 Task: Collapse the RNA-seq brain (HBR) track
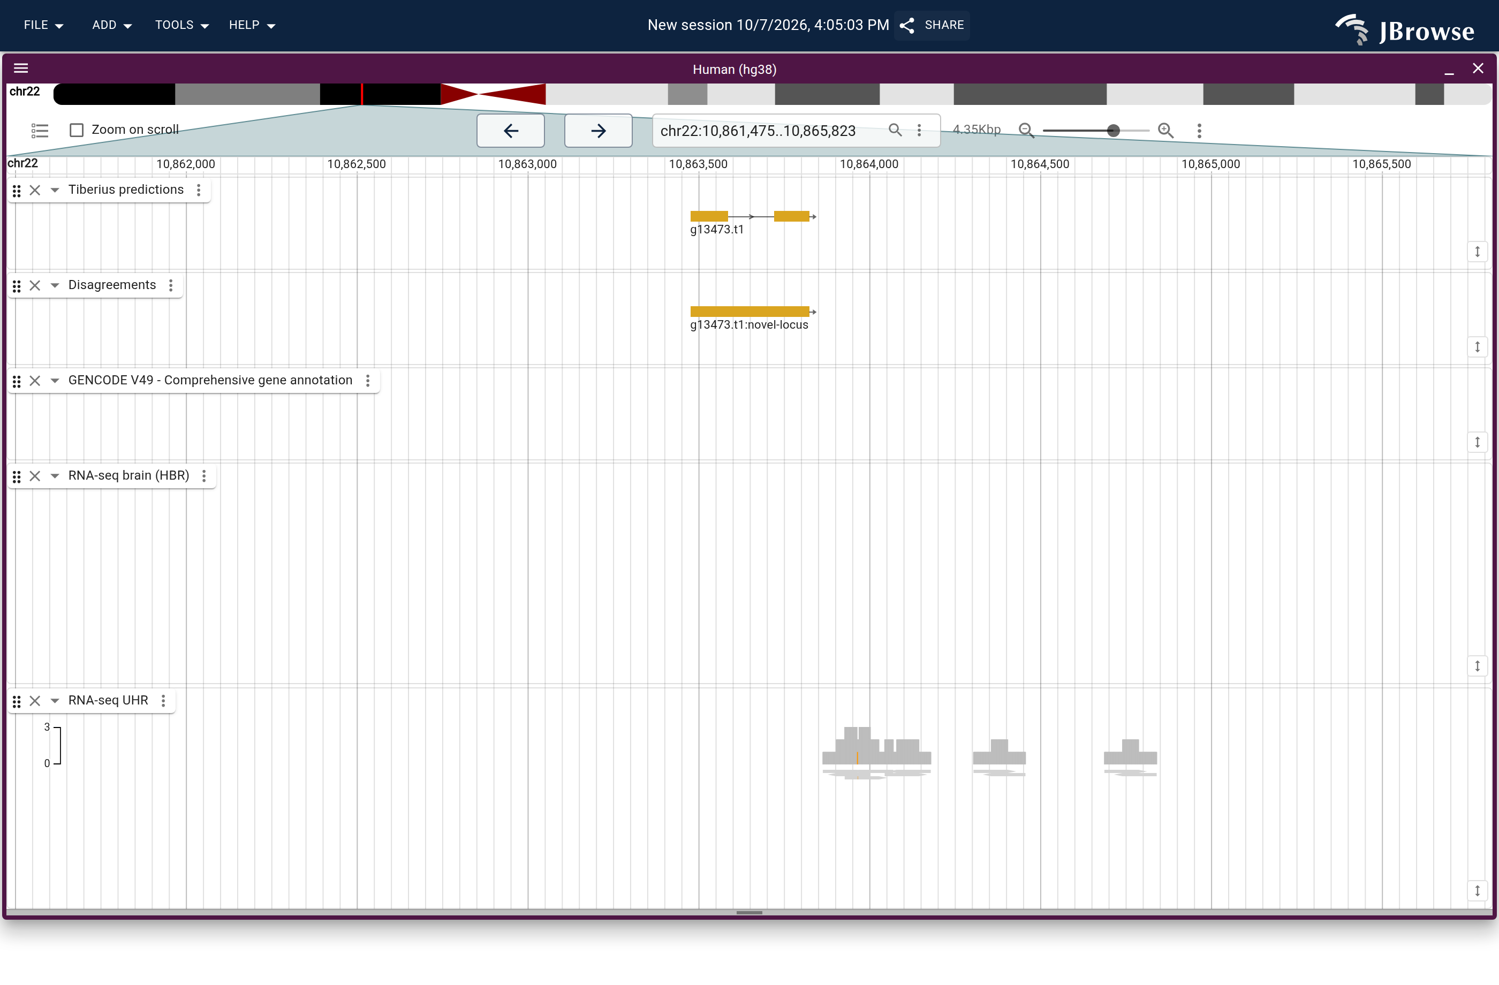(55, 476)
